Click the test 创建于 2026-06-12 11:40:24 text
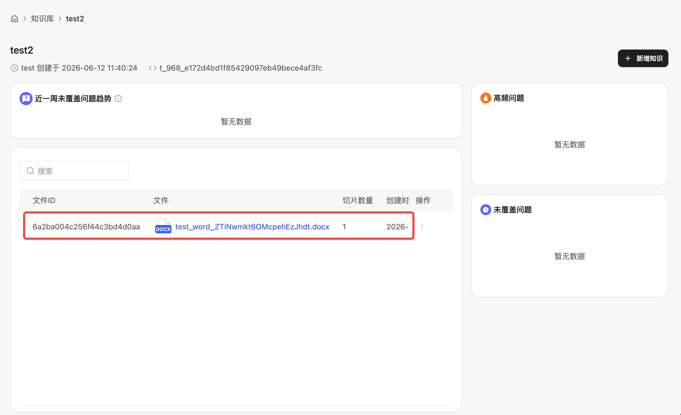The width and height of the screenshot is (681, 415). pyautogui.click(x=79, y=68)
